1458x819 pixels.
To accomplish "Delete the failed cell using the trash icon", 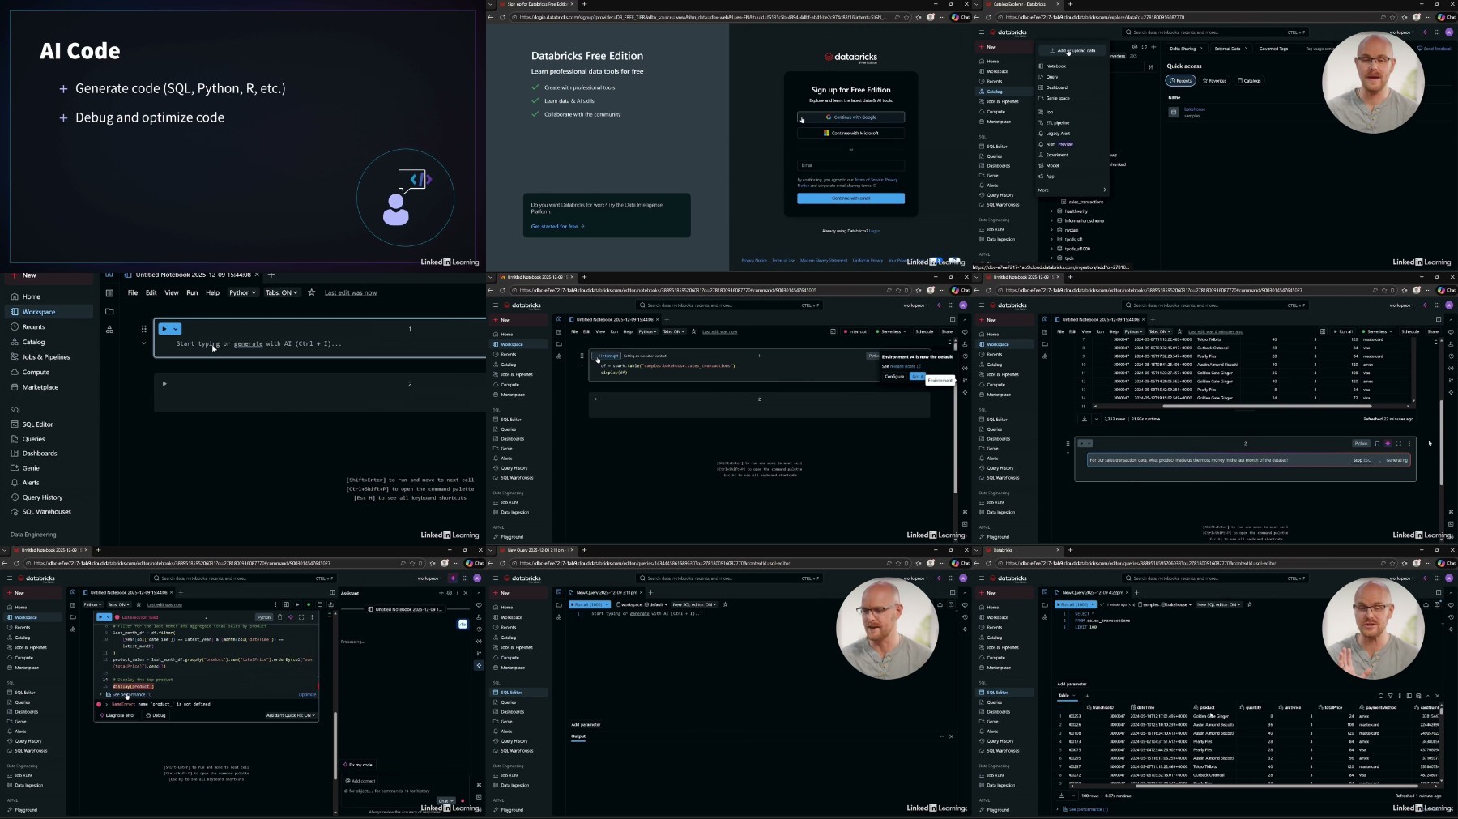I will pyautogui.click(x=280, y=617).
